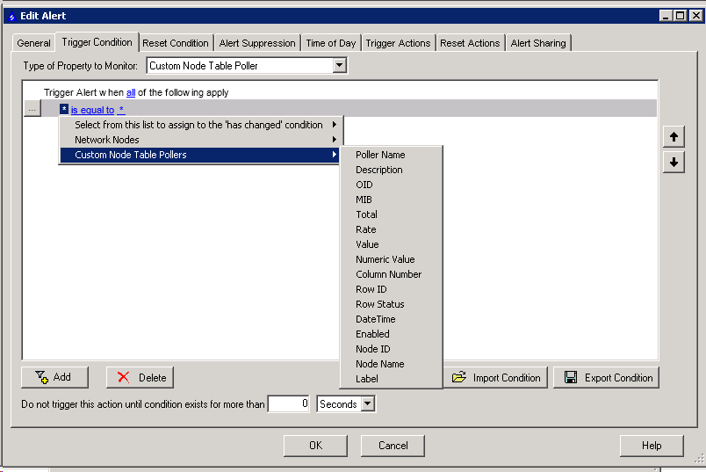Click the 'all' condition link
Image resolution: width=706 pixels, height=472 pixels.
pos(131,92)
